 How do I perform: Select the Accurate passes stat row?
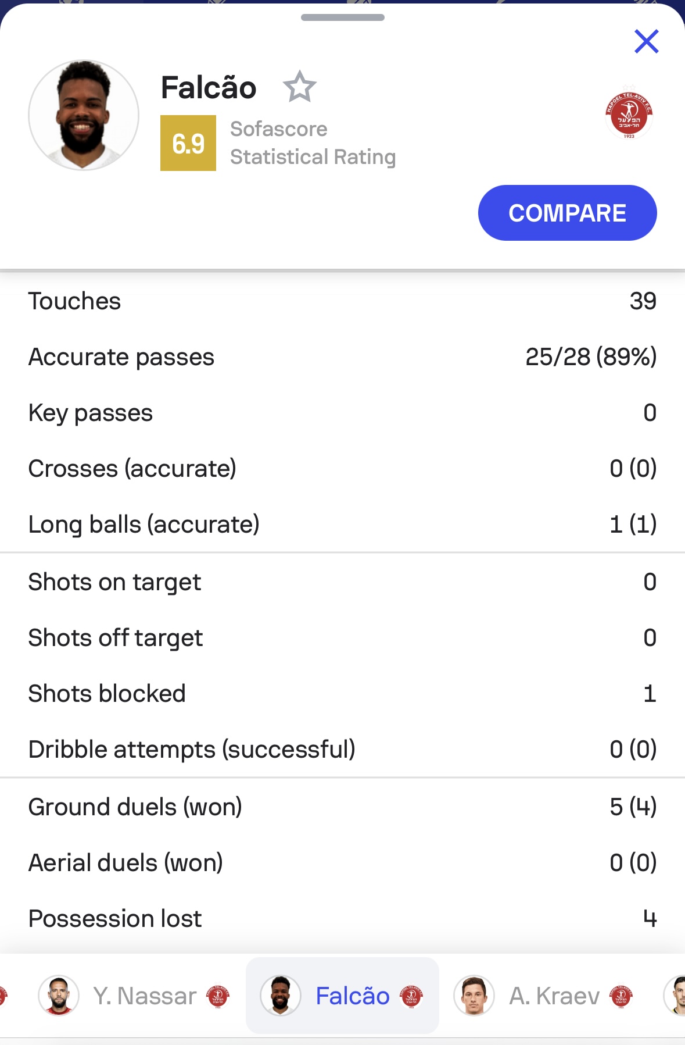(342, 356)
